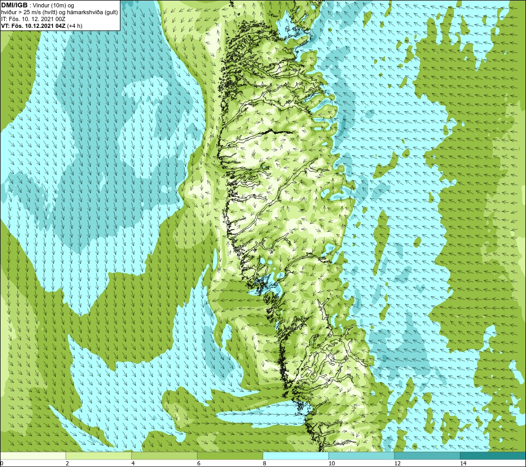Click the legend value label '6'

click(199, 463)
